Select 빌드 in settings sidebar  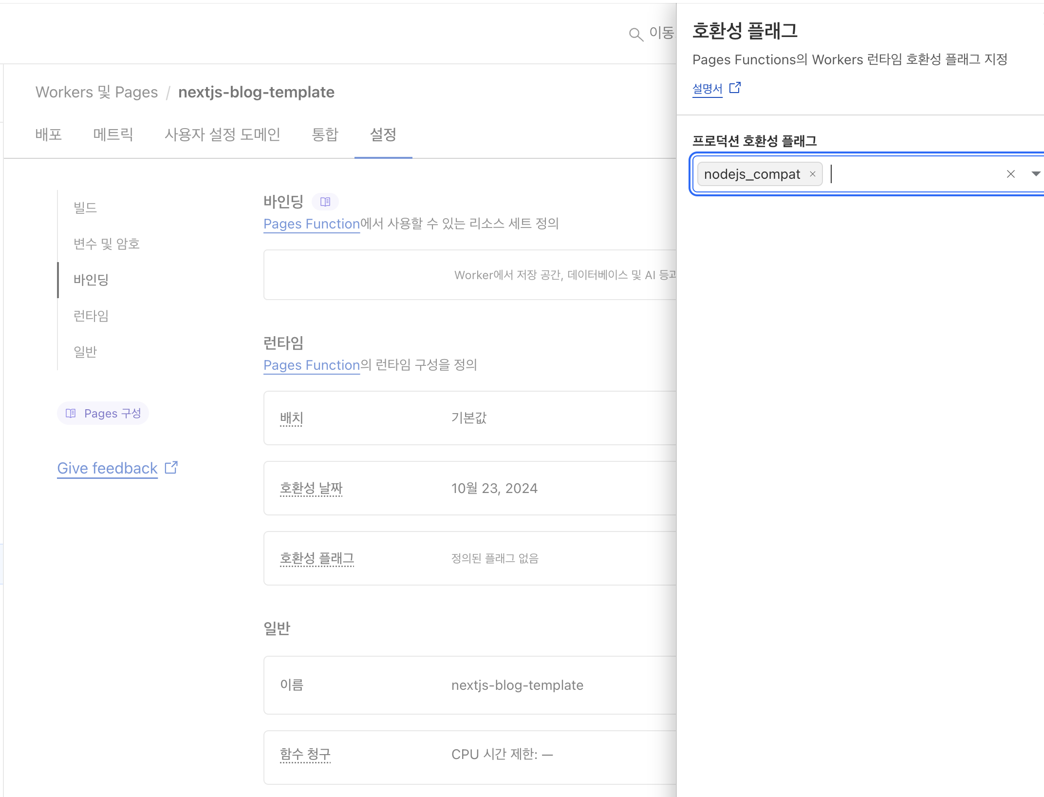click(x=85, y=208)
